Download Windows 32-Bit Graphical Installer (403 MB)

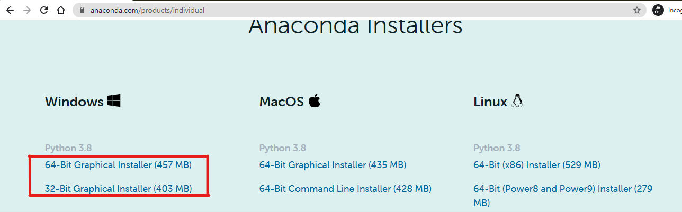pyautogui.click(x=118, y=188)
